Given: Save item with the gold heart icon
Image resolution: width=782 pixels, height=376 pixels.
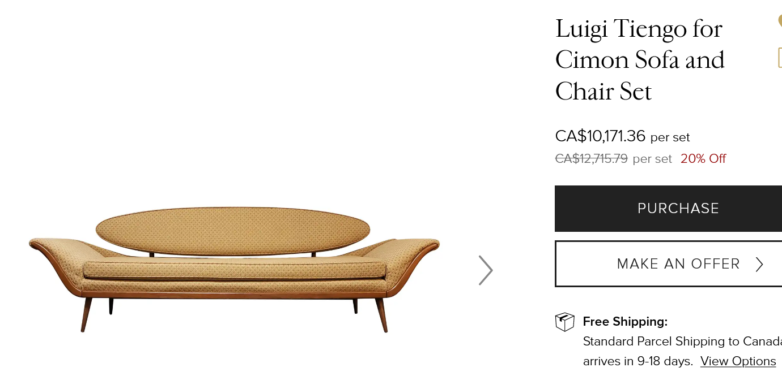Looking at the screenshot, I should pyautogui.click(x=780, y=20).
